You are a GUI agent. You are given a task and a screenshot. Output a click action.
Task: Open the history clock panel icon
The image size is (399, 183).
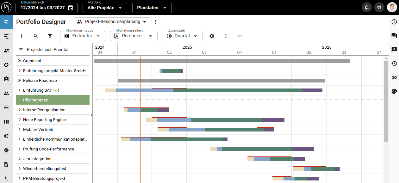click(x=394, y=64)
